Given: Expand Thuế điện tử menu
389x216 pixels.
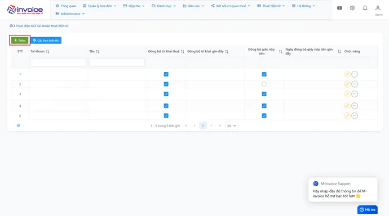Looking at the screenshot, I should tap(271, 6).
